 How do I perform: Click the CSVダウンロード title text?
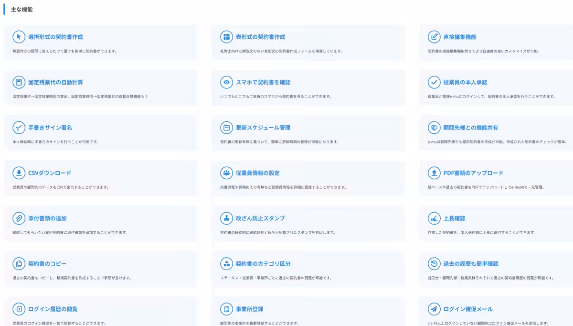[x=50, y=173]
